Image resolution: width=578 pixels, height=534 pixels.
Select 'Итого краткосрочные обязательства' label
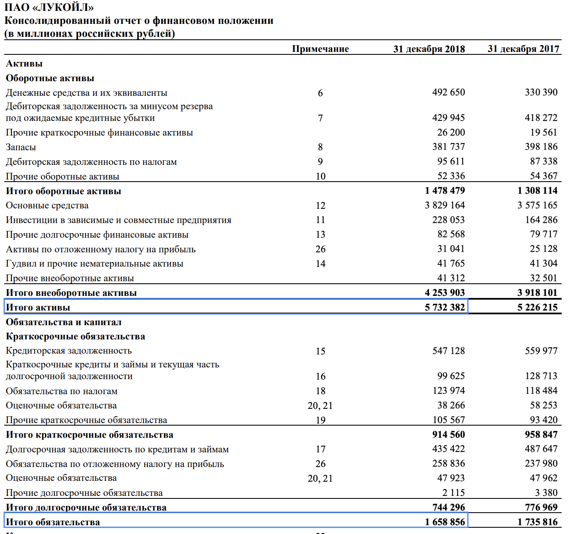[x=90, y=435]
